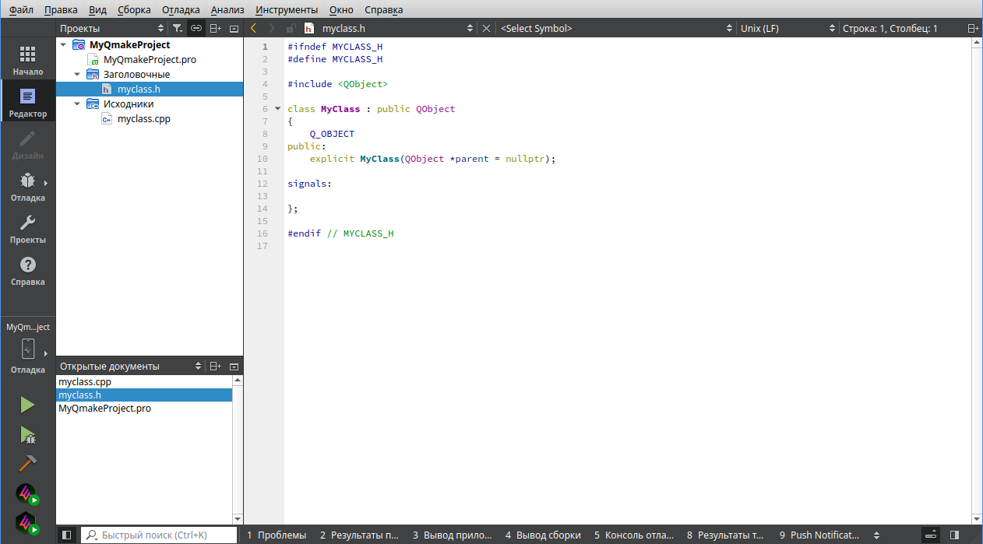Click the filter tree icon in Проекты panel

(178, 28)
